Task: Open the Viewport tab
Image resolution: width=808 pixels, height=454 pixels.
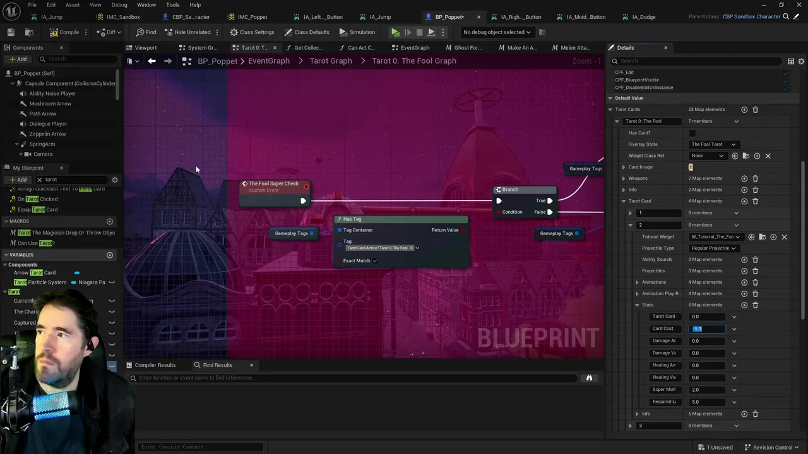Action: click(x=146, y=47)
